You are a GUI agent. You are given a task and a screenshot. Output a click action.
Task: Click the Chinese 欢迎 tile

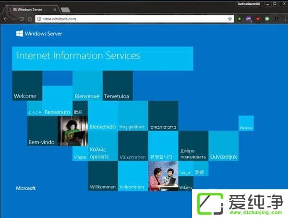coord(201,169)
